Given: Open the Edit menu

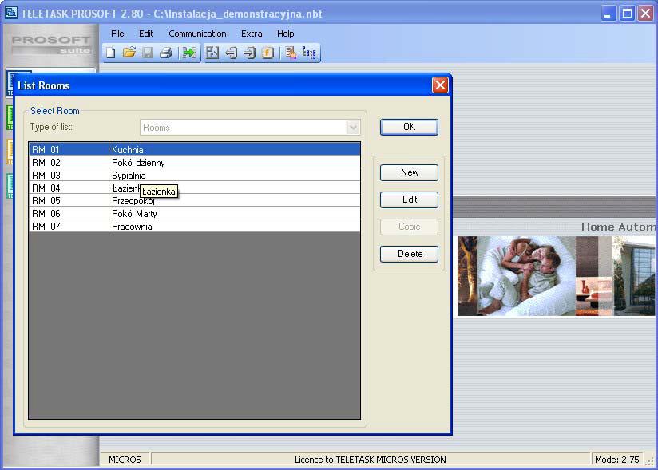Looking at the screenshot, I should [x=146, y=34].
